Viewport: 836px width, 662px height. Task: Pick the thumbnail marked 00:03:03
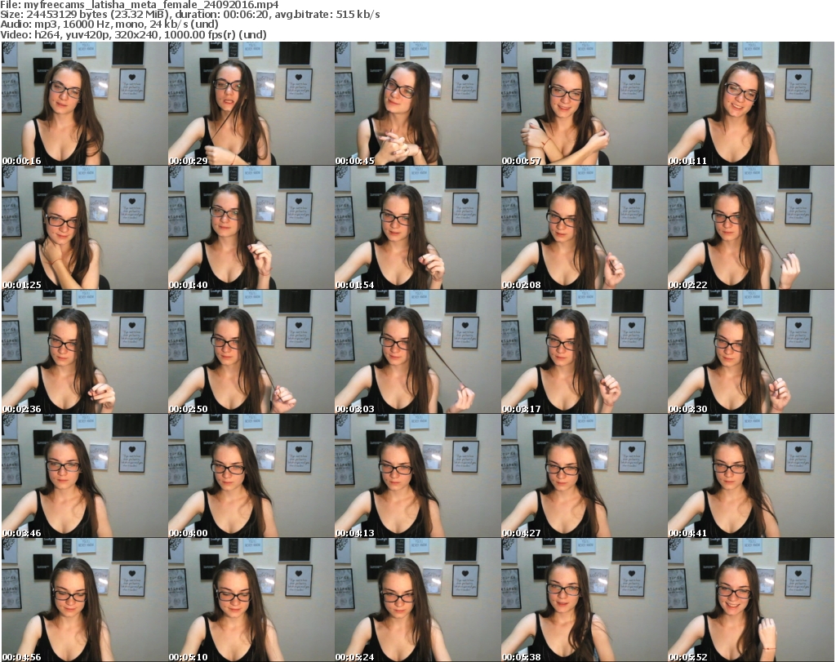[417, 352]
